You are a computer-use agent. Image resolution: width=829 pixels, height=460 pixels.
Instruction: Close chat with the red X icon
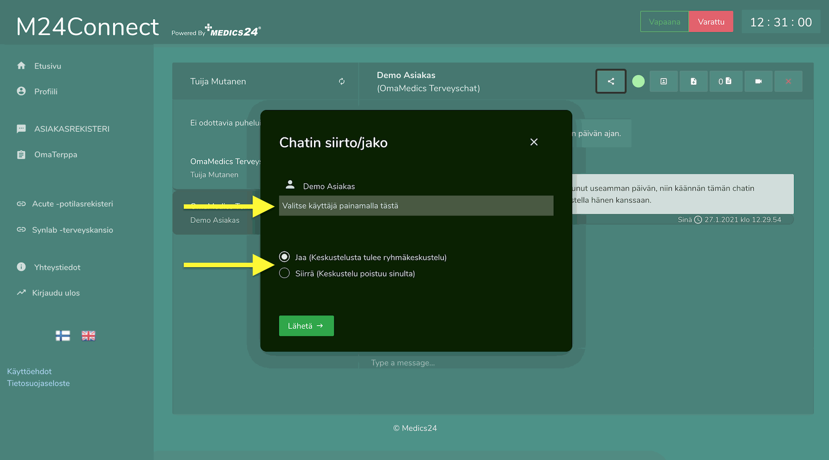tap(788, 81)
